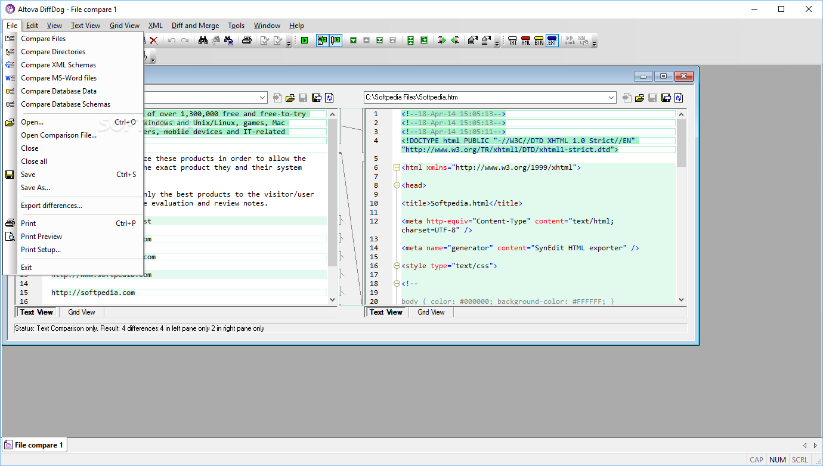Choose Compare MS-Word files

click(73, 78)
